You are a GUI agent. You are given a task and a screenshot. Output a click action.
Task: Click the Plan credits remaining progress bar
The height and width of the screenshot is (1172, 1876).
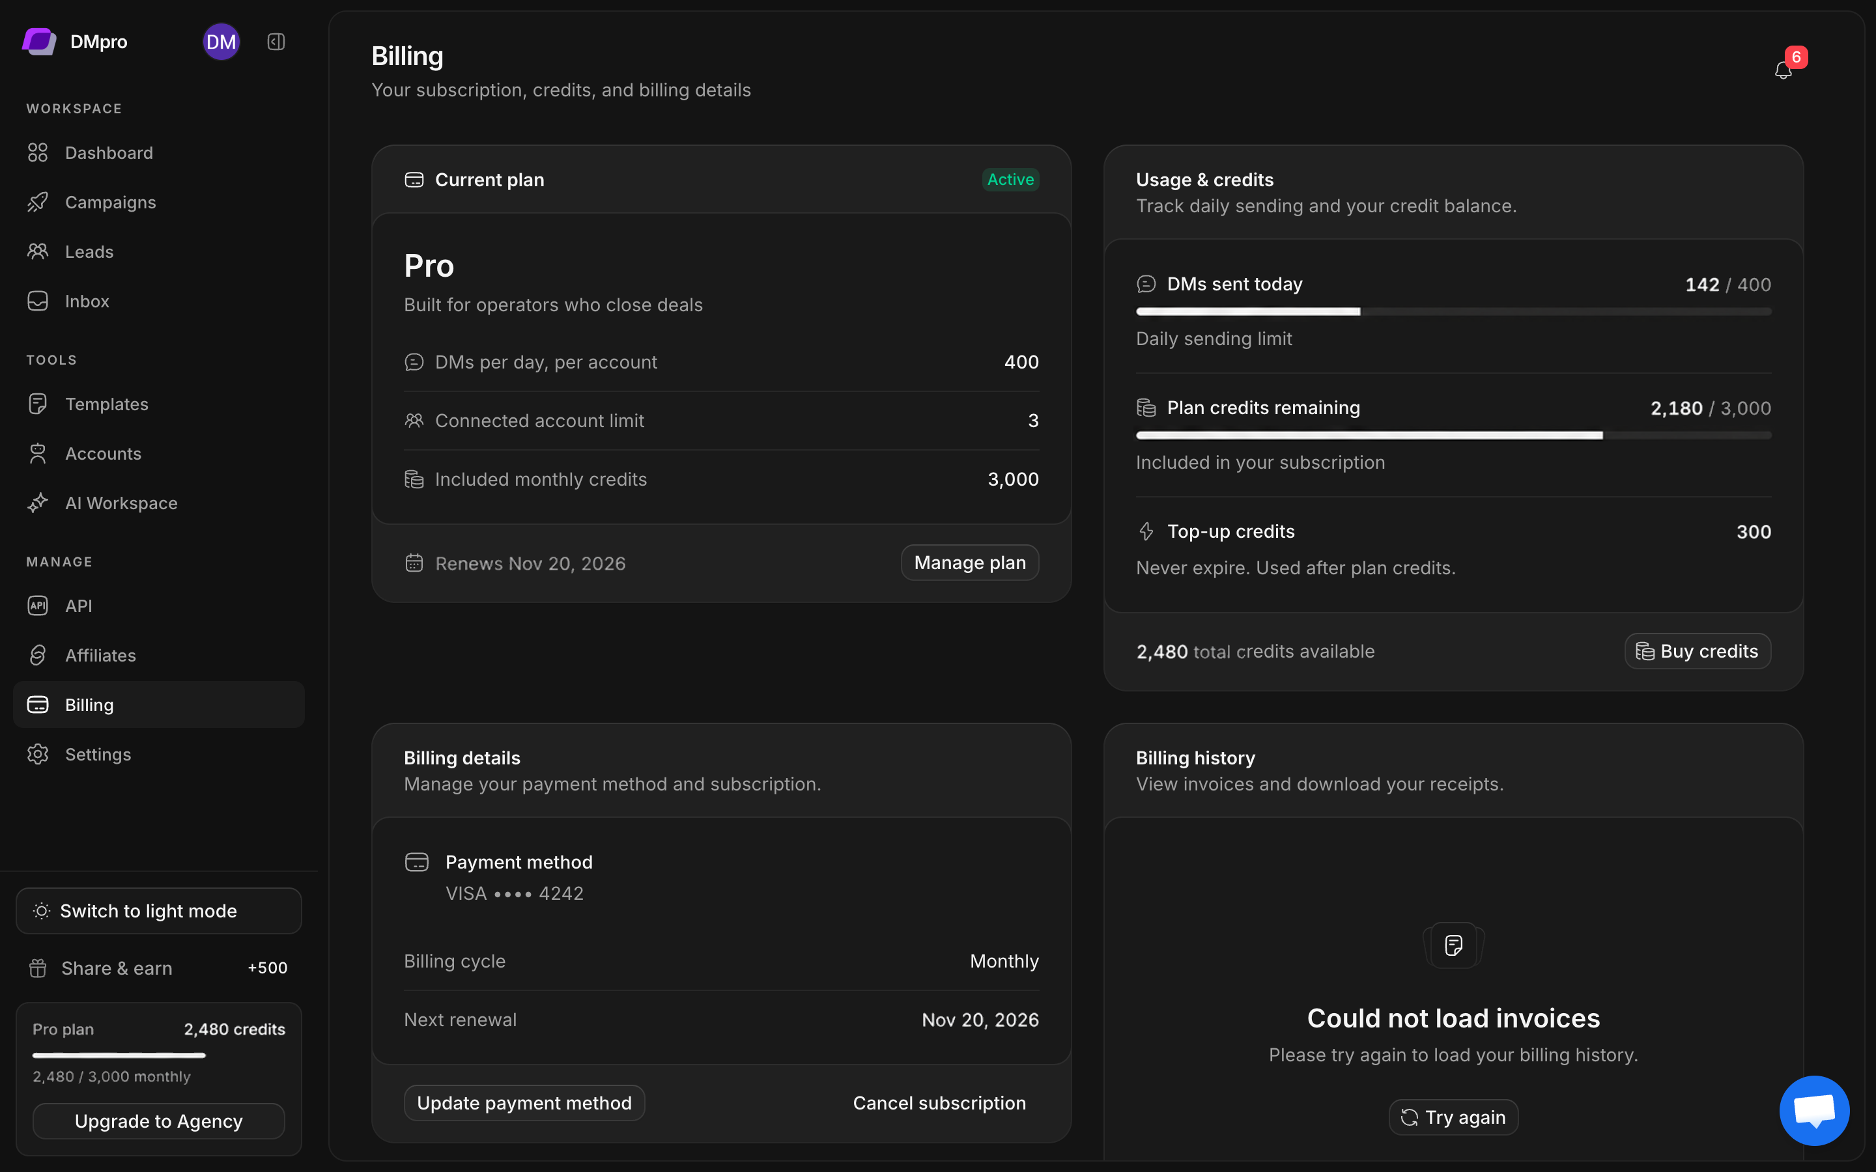tap(1453, 436)
